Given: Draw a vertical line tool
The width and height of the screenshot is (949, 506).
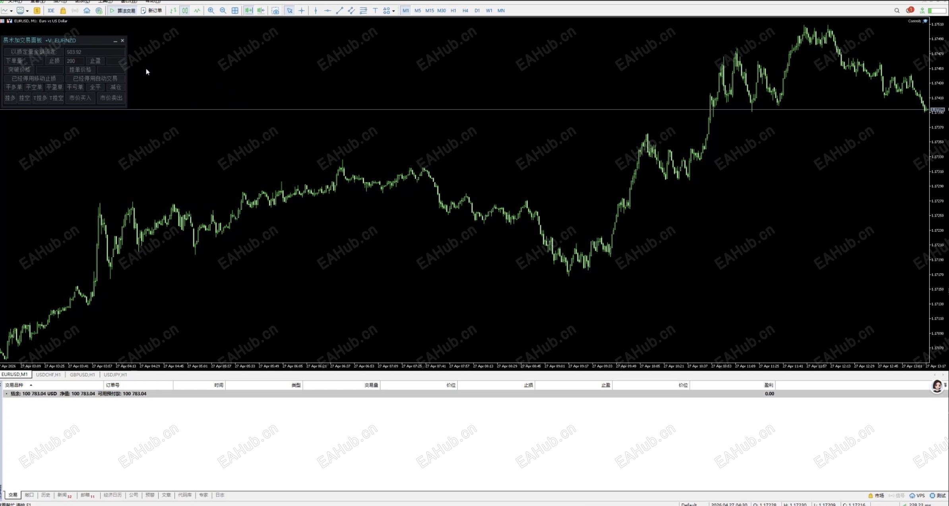Looking at the screenshot, I should [316, 11].
